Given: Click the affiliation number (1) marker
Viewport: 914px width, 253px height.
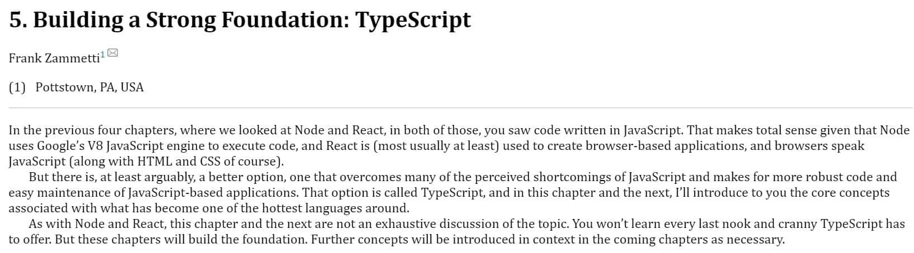Looking at the screenshot, I should coord(17,87).
